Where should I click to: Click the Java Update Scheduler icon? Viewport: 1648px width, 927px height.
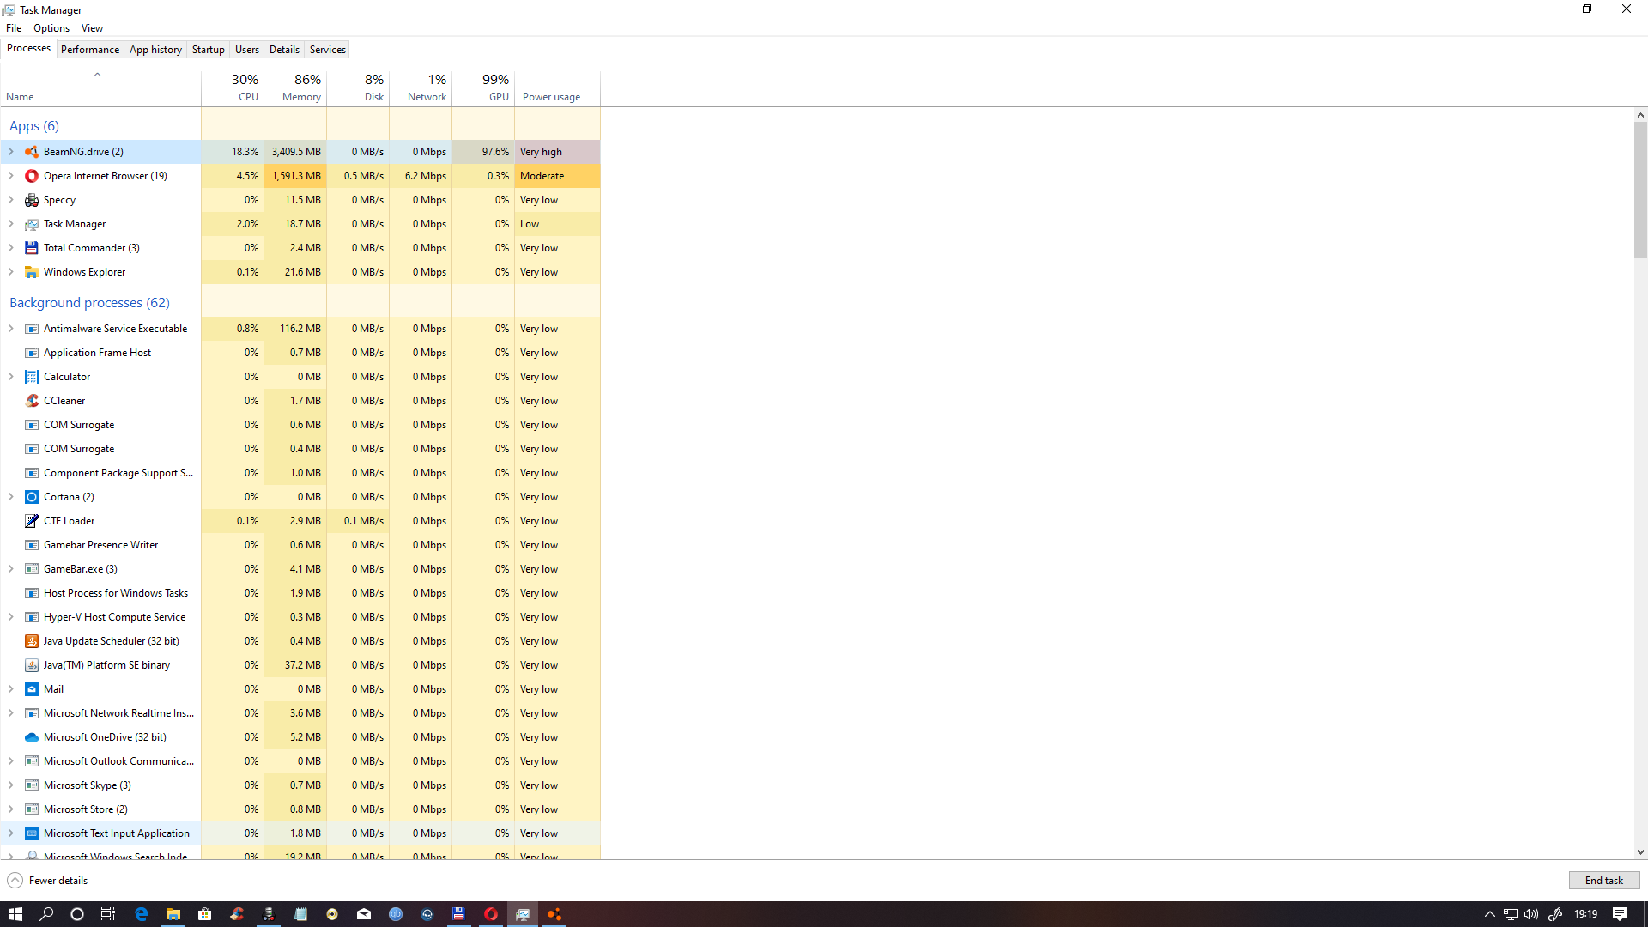pos(32,641)
